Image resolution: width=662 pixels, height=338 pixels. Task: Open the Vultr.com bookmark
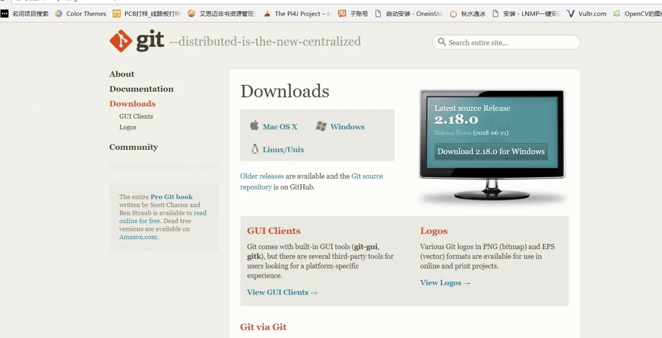pos(586,14)
